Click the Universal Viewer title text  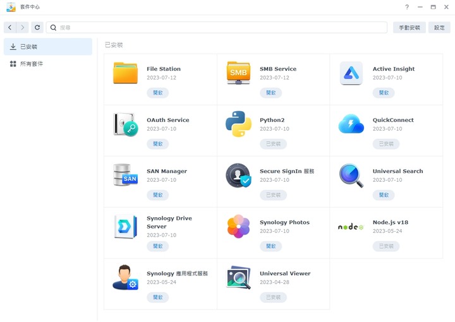click(285, 273)
